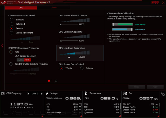Click the left navigation arrow on sidebar

[2, 46]
